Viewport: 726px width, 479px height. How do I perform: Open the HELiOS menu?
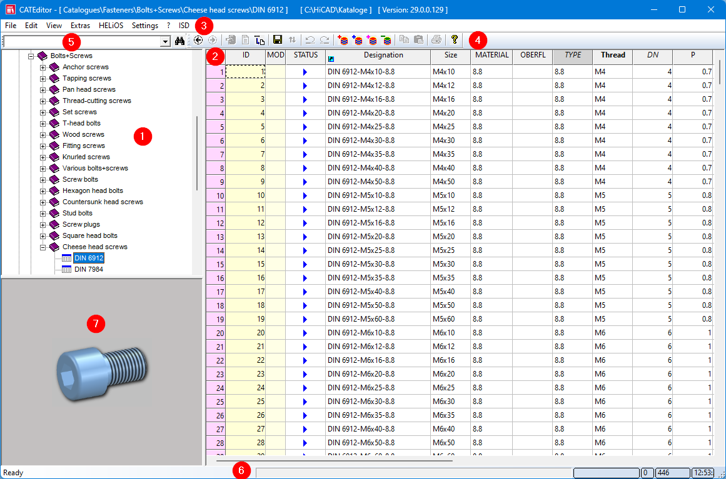pyautogui.click(x=111, y=26)
